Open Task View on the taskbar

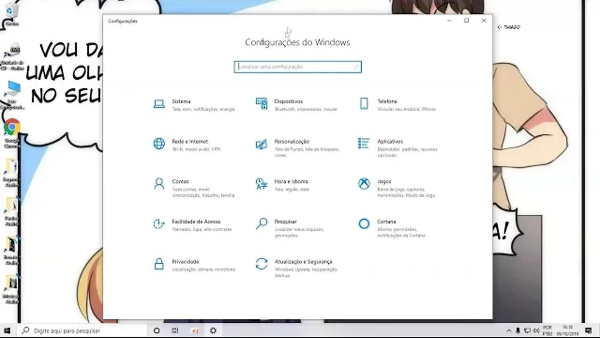(x=175, y=330)
